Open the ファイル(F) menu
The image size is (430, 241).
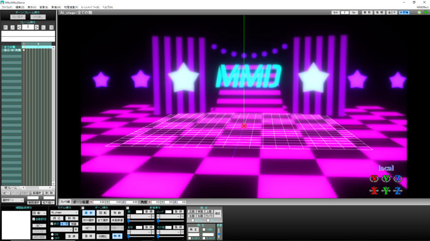(7, 8)
